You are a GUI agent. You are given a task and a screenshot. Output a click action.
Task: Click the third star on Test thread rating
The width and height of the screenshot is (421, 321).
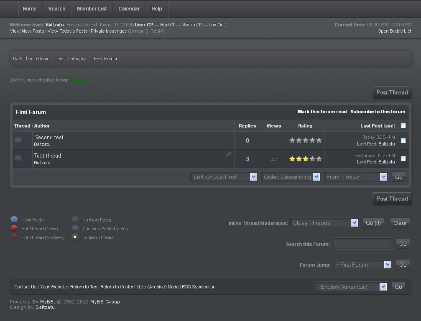[306, 159]
